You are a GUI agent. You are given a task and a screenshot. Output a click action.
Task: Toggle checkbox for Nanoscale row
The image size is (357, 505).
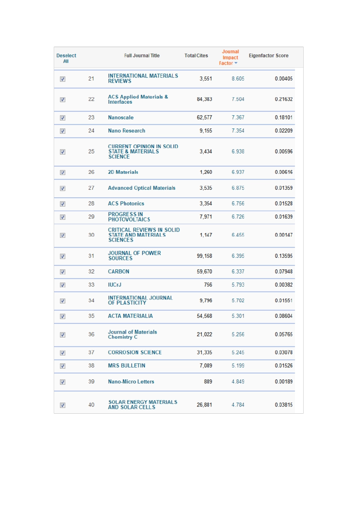tap(63, 118)
